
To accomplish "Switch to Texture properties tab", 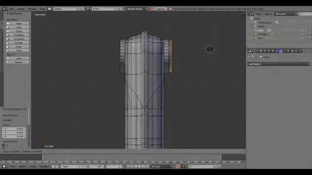I will coord(292,51).
